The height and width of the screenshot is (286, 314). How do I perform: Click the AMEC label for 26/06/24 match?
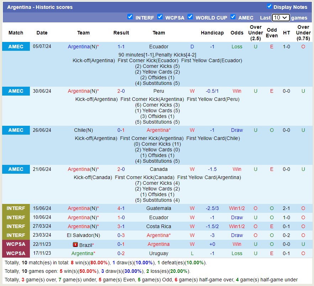tap(16, 130)
